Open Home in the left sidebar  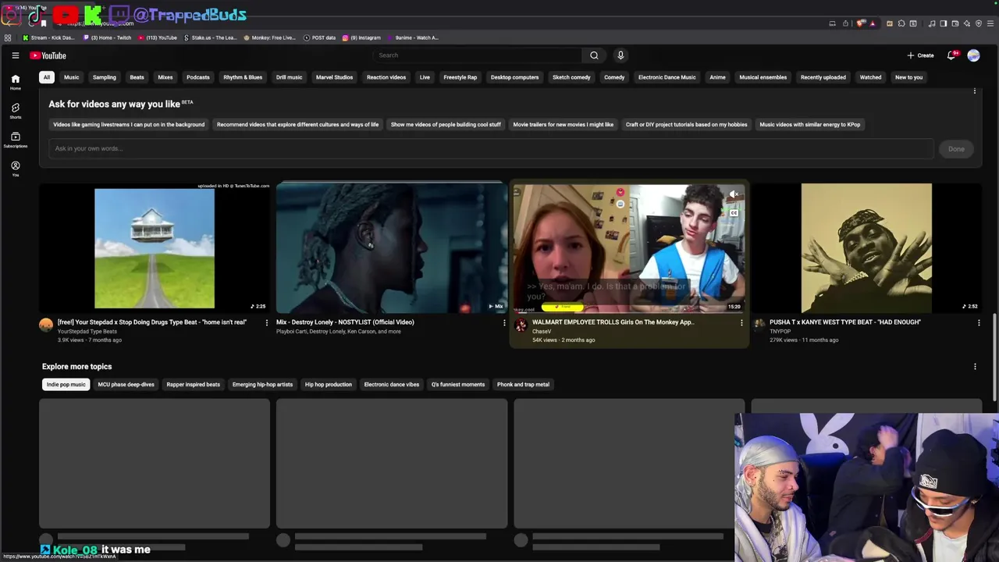point(15,82)
